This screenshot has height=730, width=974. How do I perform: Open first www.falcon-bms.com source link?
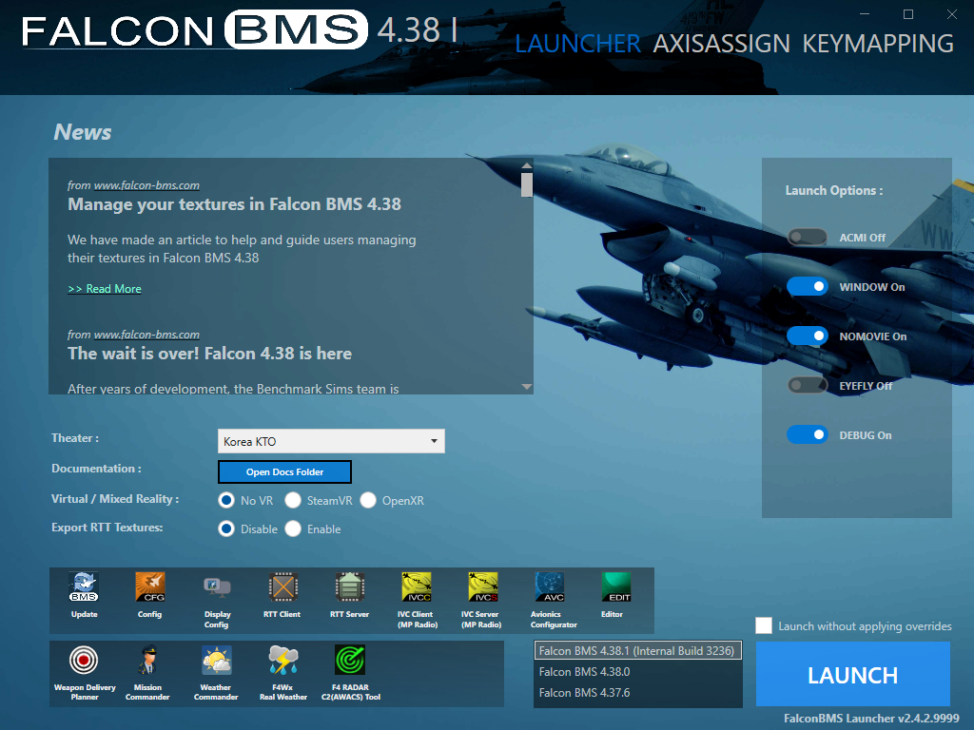146,185
